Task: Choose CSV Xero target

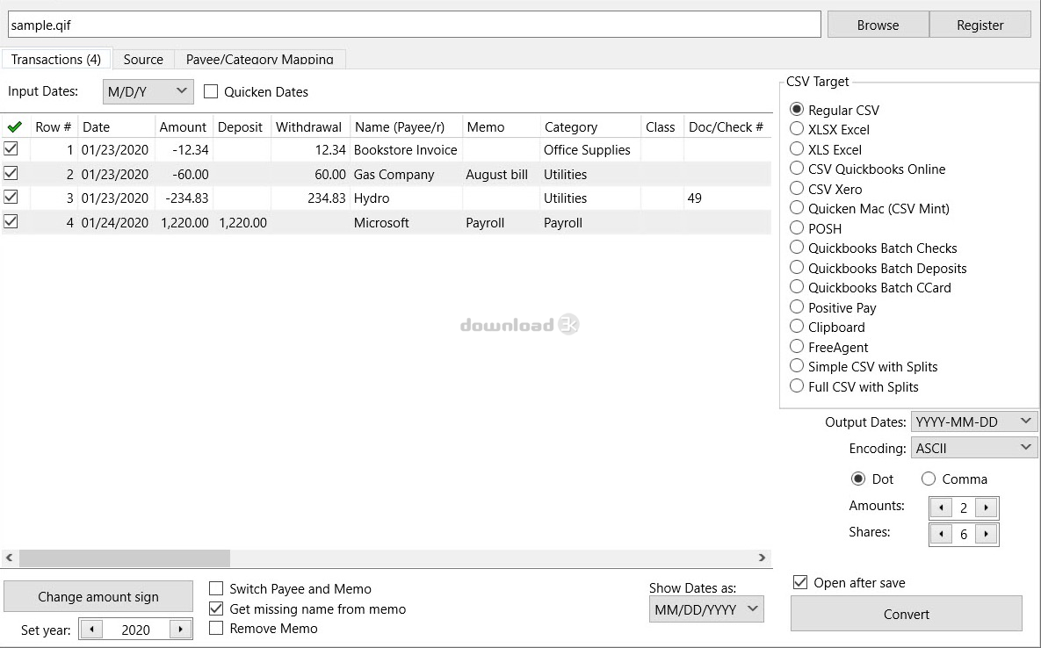Action: [x=797, y=189]
